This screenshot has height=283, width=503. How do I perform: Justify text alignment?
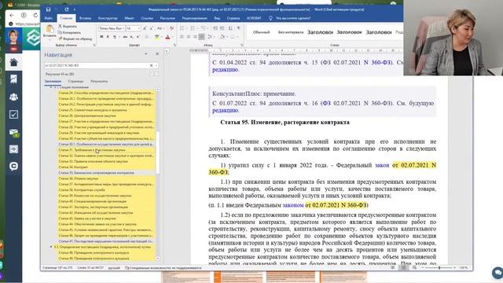click(x=201, y=37)
